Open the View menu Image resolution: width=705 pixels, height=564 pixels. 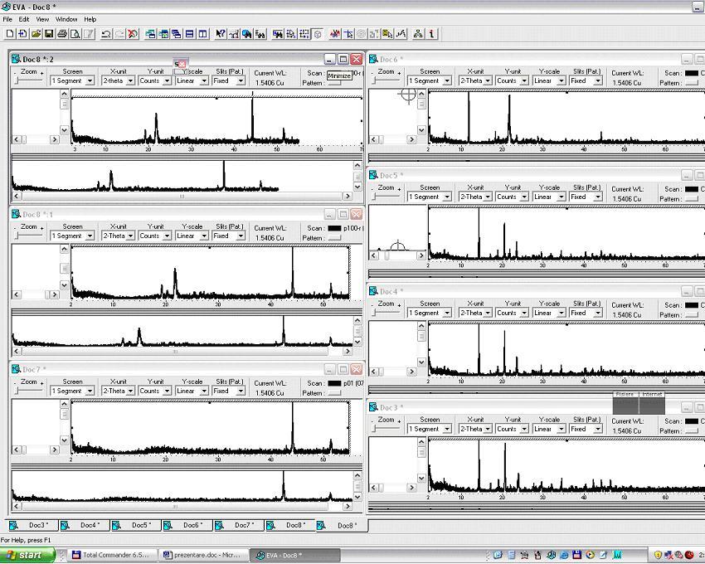click(x=42, y=19)
